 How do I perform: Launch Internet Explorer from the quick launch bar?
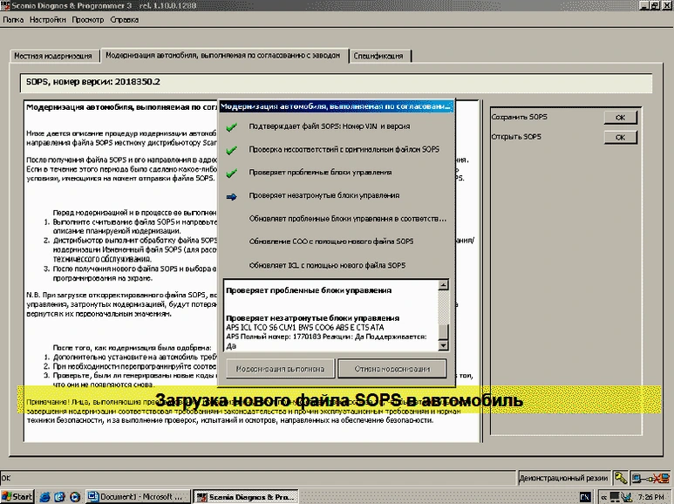point(44,496)
